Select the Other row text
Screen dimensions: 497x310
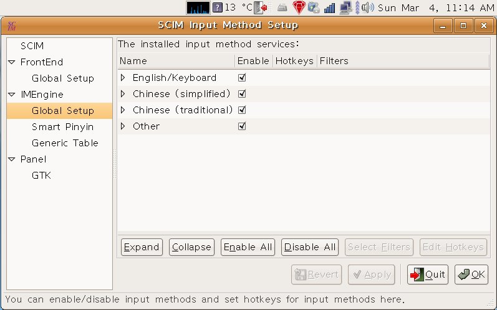coord(146,126)
